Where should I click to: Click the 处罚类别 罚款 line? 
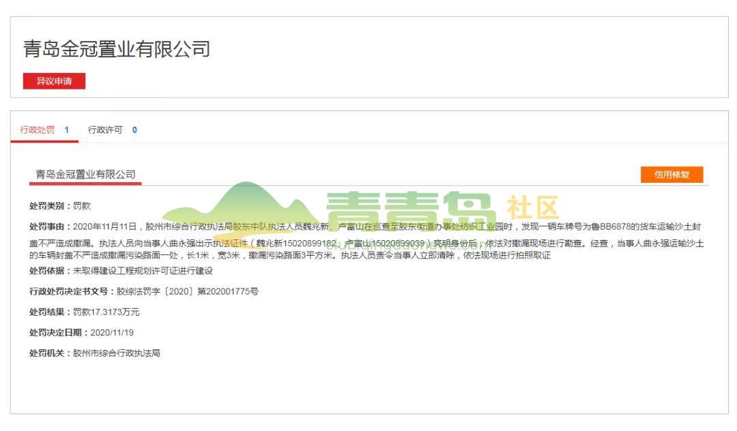[59, 206]
